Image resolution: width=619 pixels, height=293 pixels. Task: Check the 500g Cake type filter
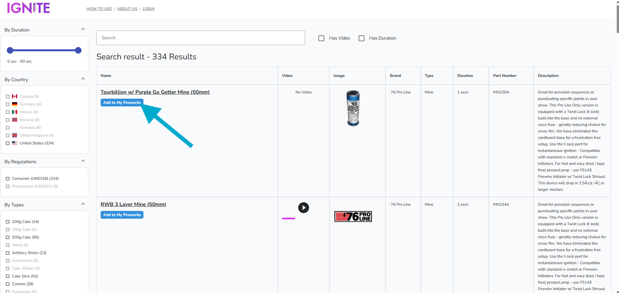[8, 238]
